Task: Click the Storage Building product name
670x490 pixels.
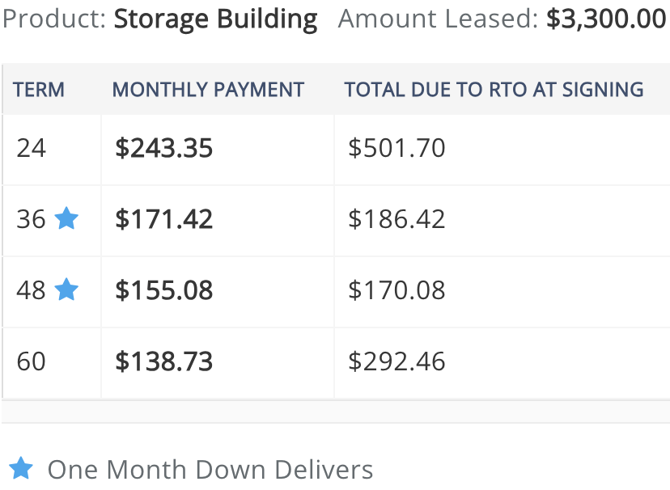Action: (x=216, y=19)
